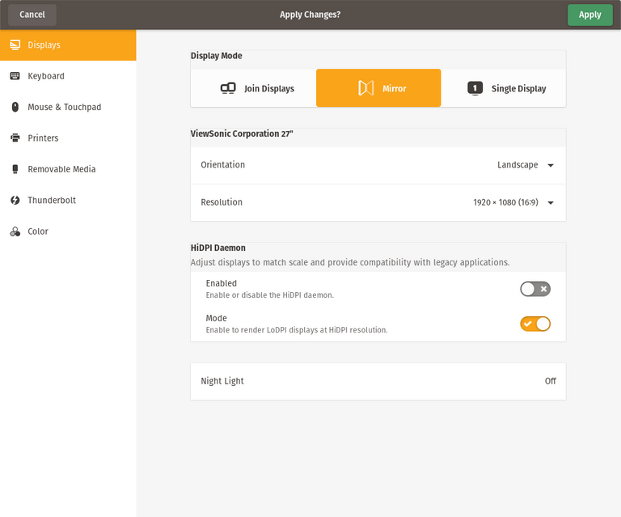Click the Color icon in sidebar
This screenshot has width=621, height=517.
click(15, 231)
